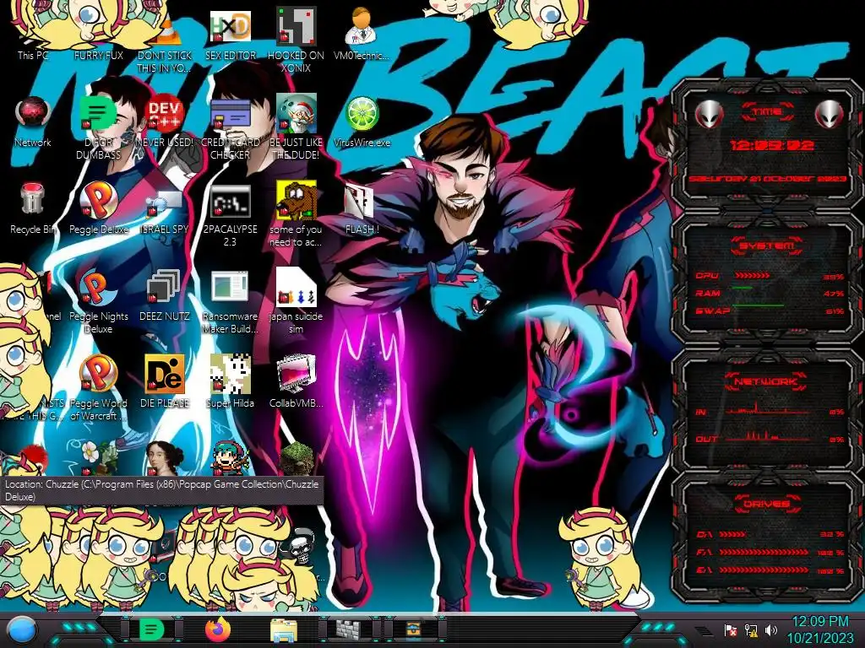
Task: Click the 'Saturday 21 October 2023' date text
Action: (x=767, y=179)
